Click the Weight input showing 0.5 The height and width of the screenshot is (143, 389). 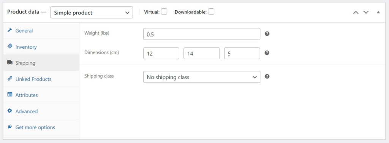(x=202, y=34)
